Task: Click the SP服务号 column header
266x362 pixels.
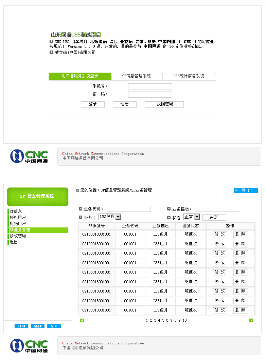Action: click(x=96, y=226)
